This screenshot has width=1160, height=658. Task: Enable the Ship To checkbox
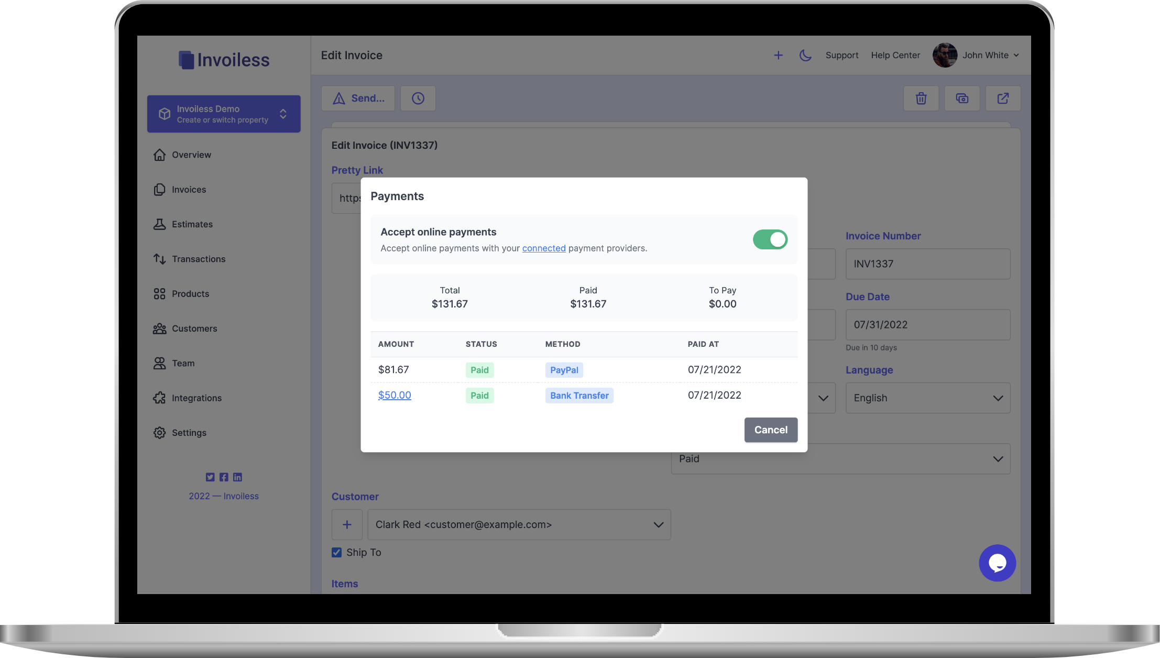point(336,553)
